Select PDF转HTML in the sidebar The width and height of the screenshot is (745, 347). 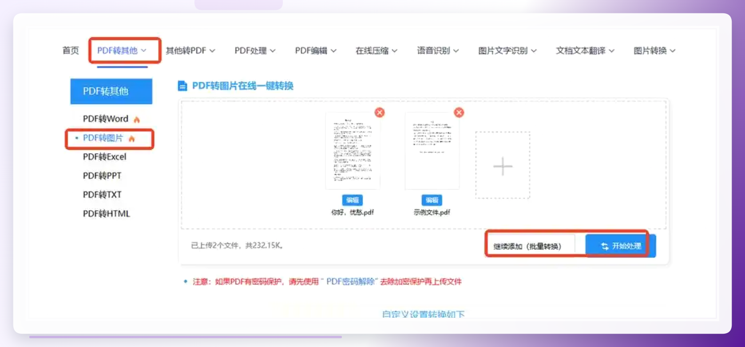click(x=107, y=214)
